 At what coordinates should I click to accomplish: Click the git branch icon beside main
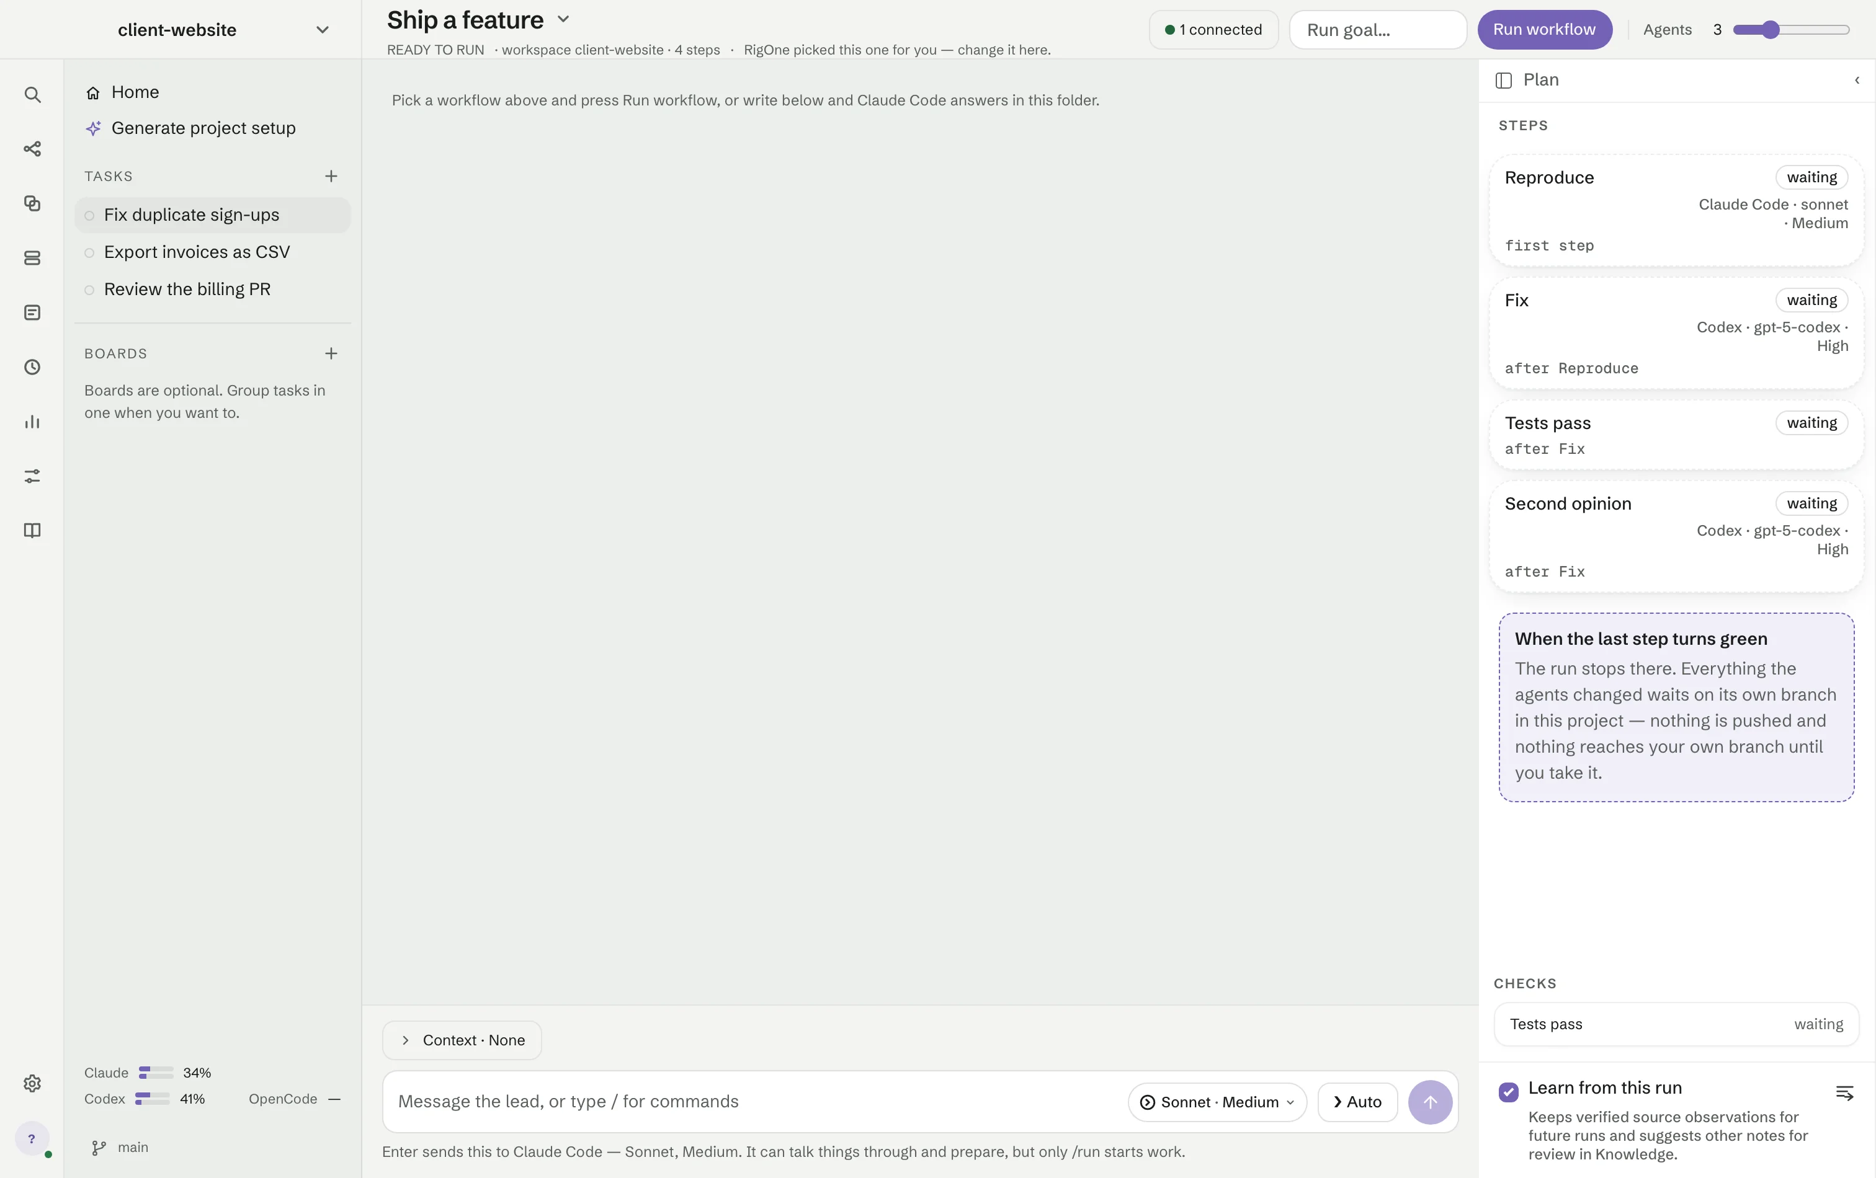coord(99,1148)
